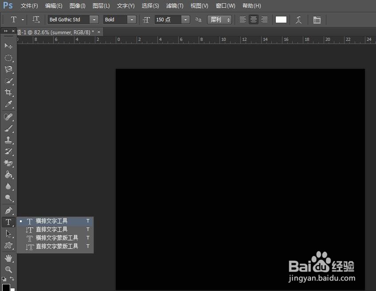376x291 pixels.
Task: Click the black foreground color swatch
Action: pos(6,287)
